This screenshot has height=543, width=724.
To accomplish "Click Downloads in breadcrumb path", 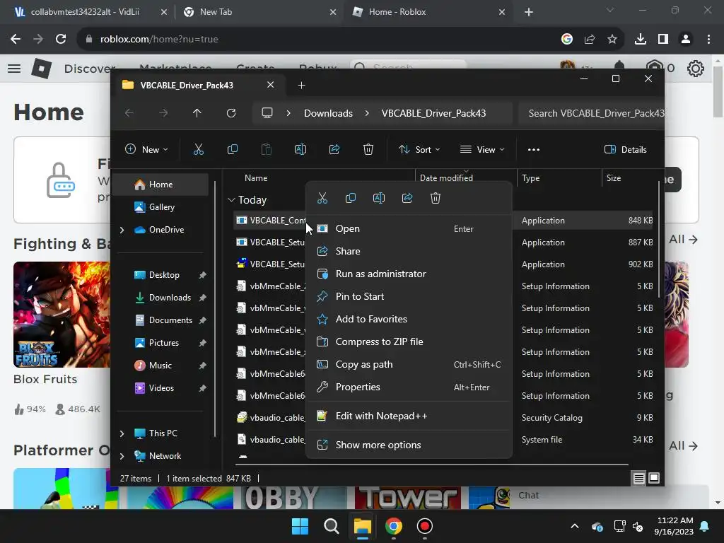I will point(328,113).
